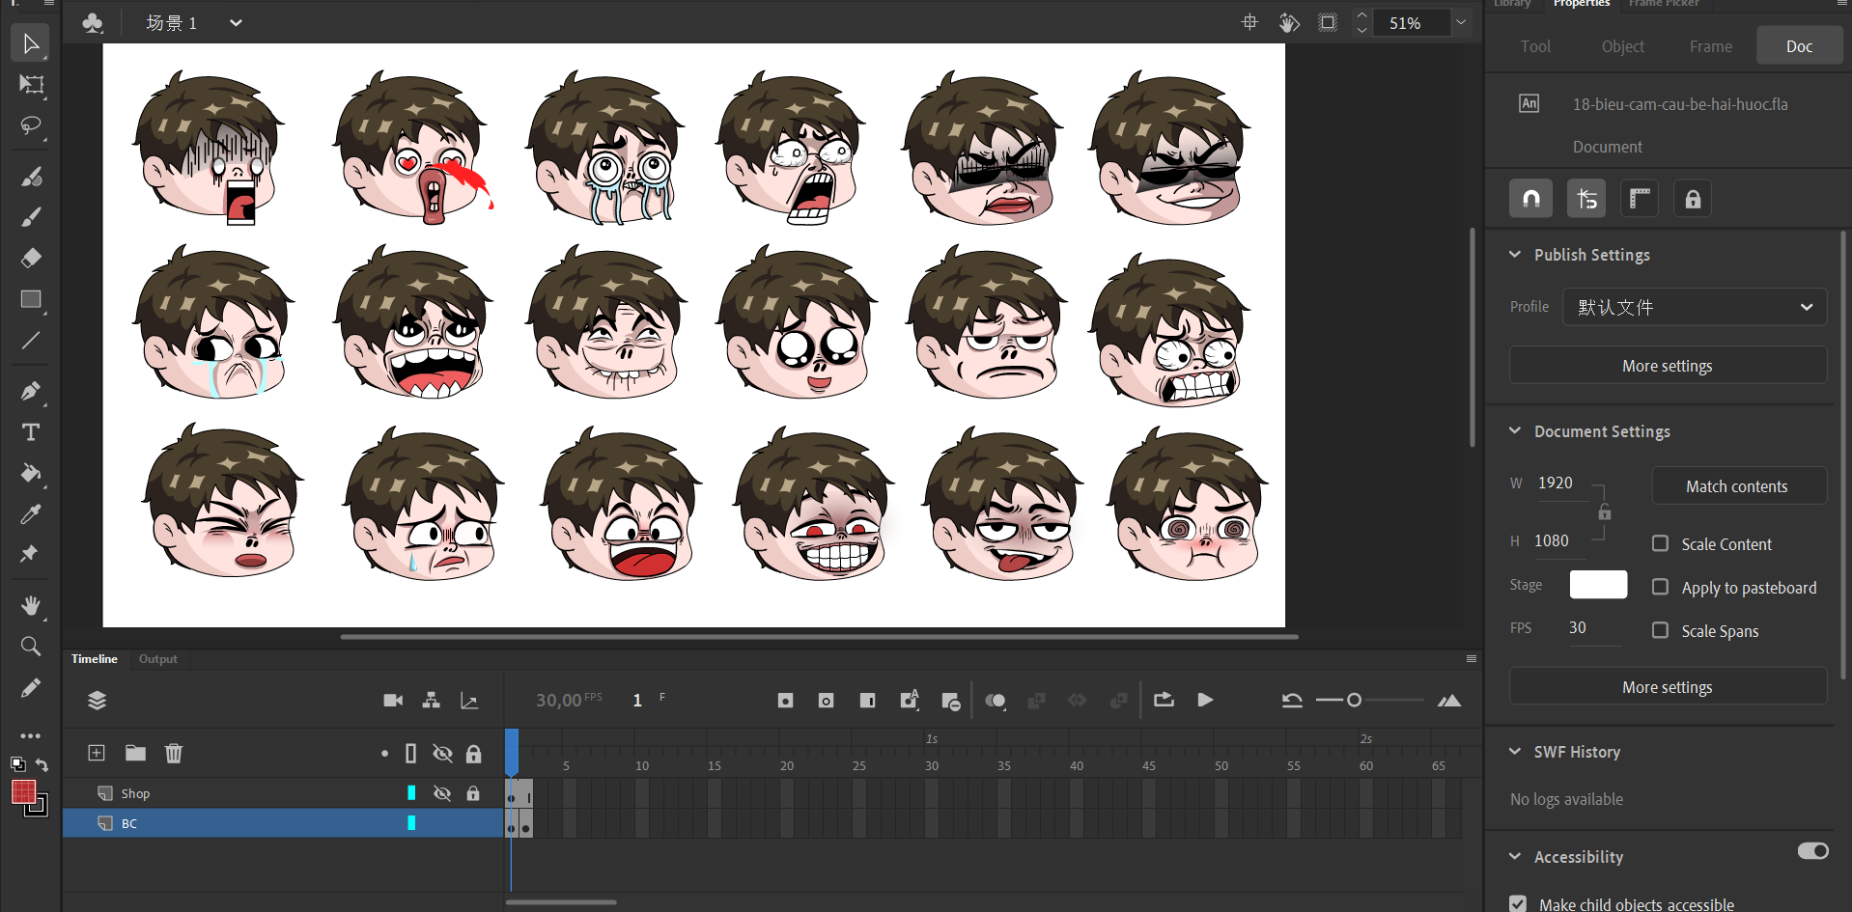1852x912 pixels.
Task: Select the BC layer
Action: 129,823
